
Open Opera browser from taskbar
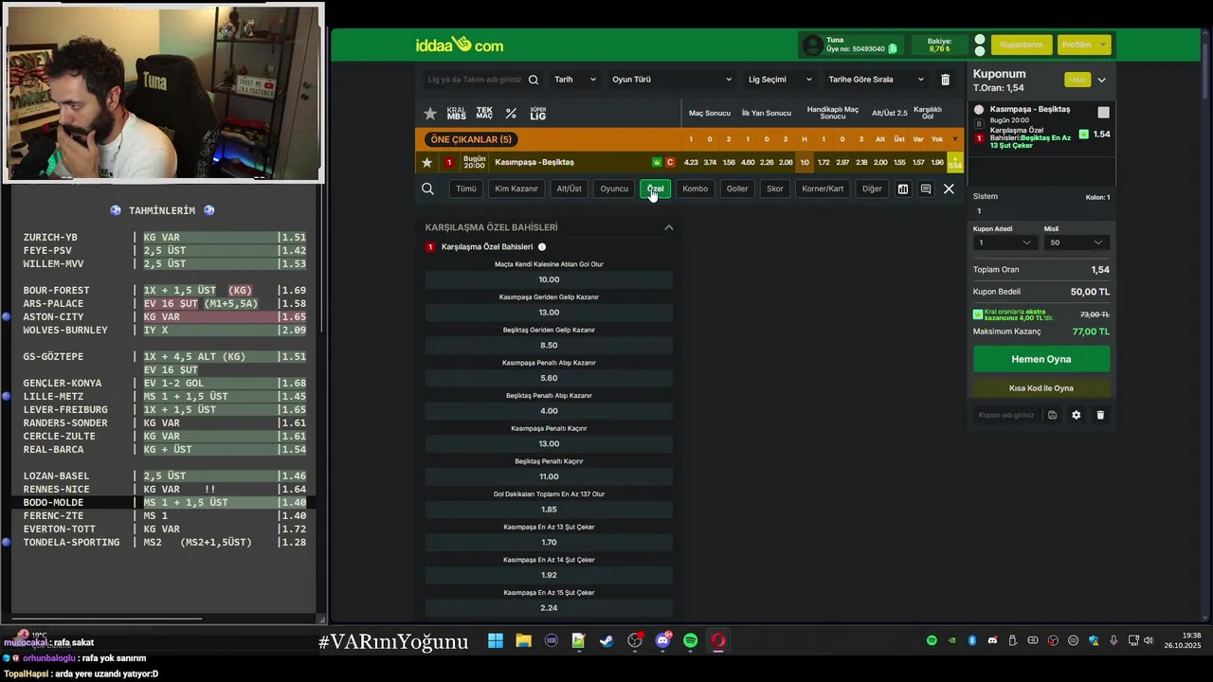click(718, 641)
